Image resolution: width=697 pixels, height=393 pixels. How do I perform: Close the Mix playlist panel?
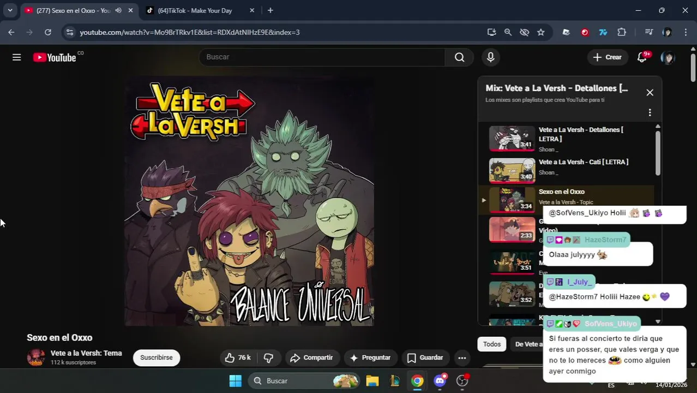point(650,93)
